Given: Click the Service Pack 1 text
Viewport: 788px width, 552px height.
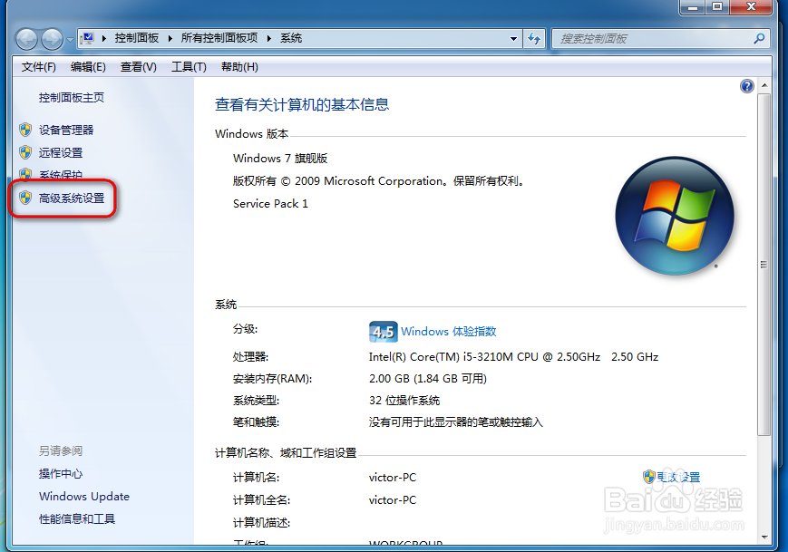Looking at the screenshot, I should click(x=270, y=203).
